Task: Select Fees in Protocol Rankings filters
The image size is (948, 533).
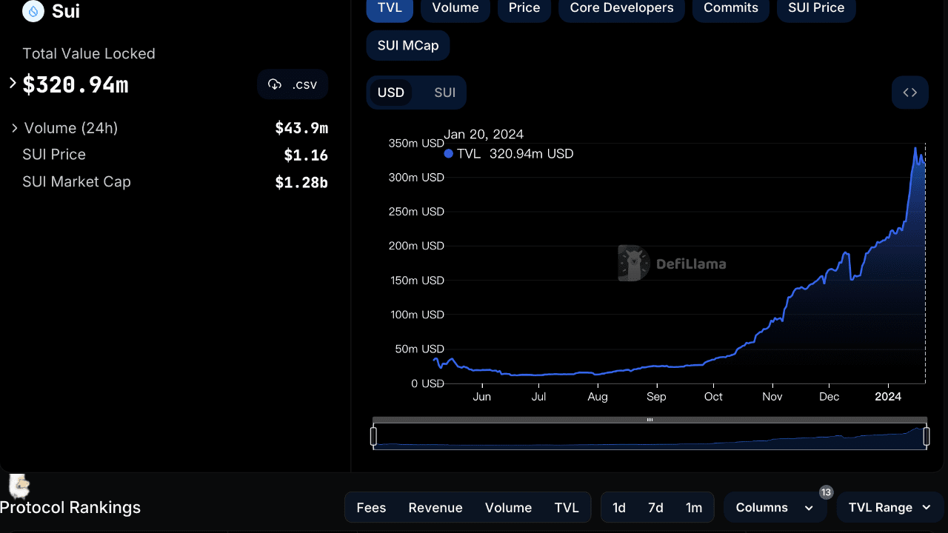Action: coord(371,507)
